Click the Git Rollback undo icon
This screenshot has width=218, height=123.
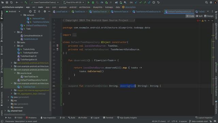click(158, 2)
